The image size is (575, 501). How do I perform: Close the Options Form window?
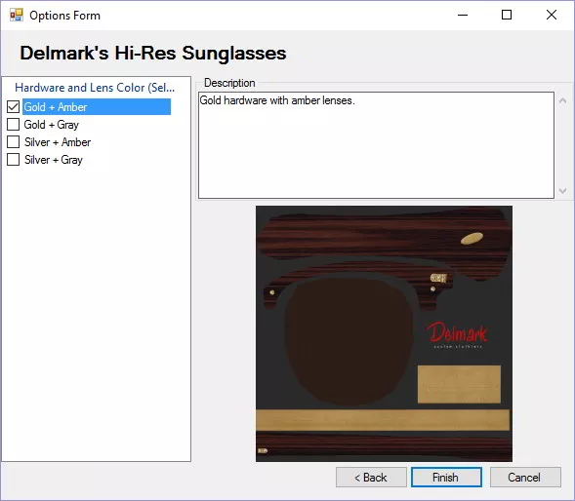(x=552, y=15)
